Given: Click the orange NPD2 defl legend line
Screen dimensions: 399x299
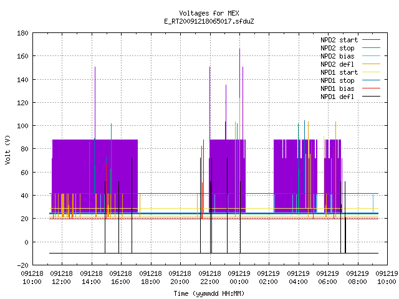Looking at the screenshot, I should click(x=371, y=64).
